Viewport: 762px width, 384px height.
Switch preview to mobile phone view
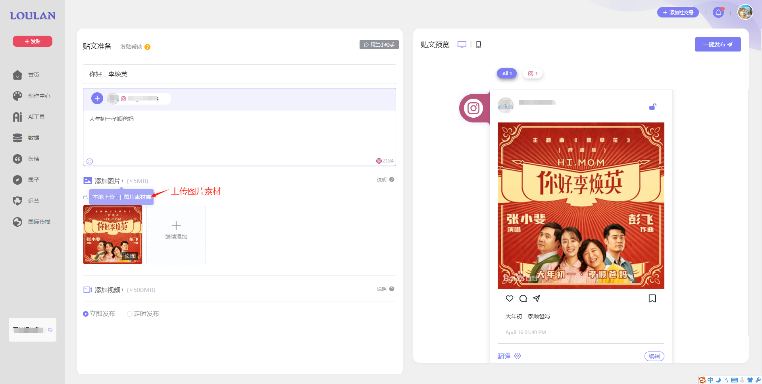coord(479,44)
